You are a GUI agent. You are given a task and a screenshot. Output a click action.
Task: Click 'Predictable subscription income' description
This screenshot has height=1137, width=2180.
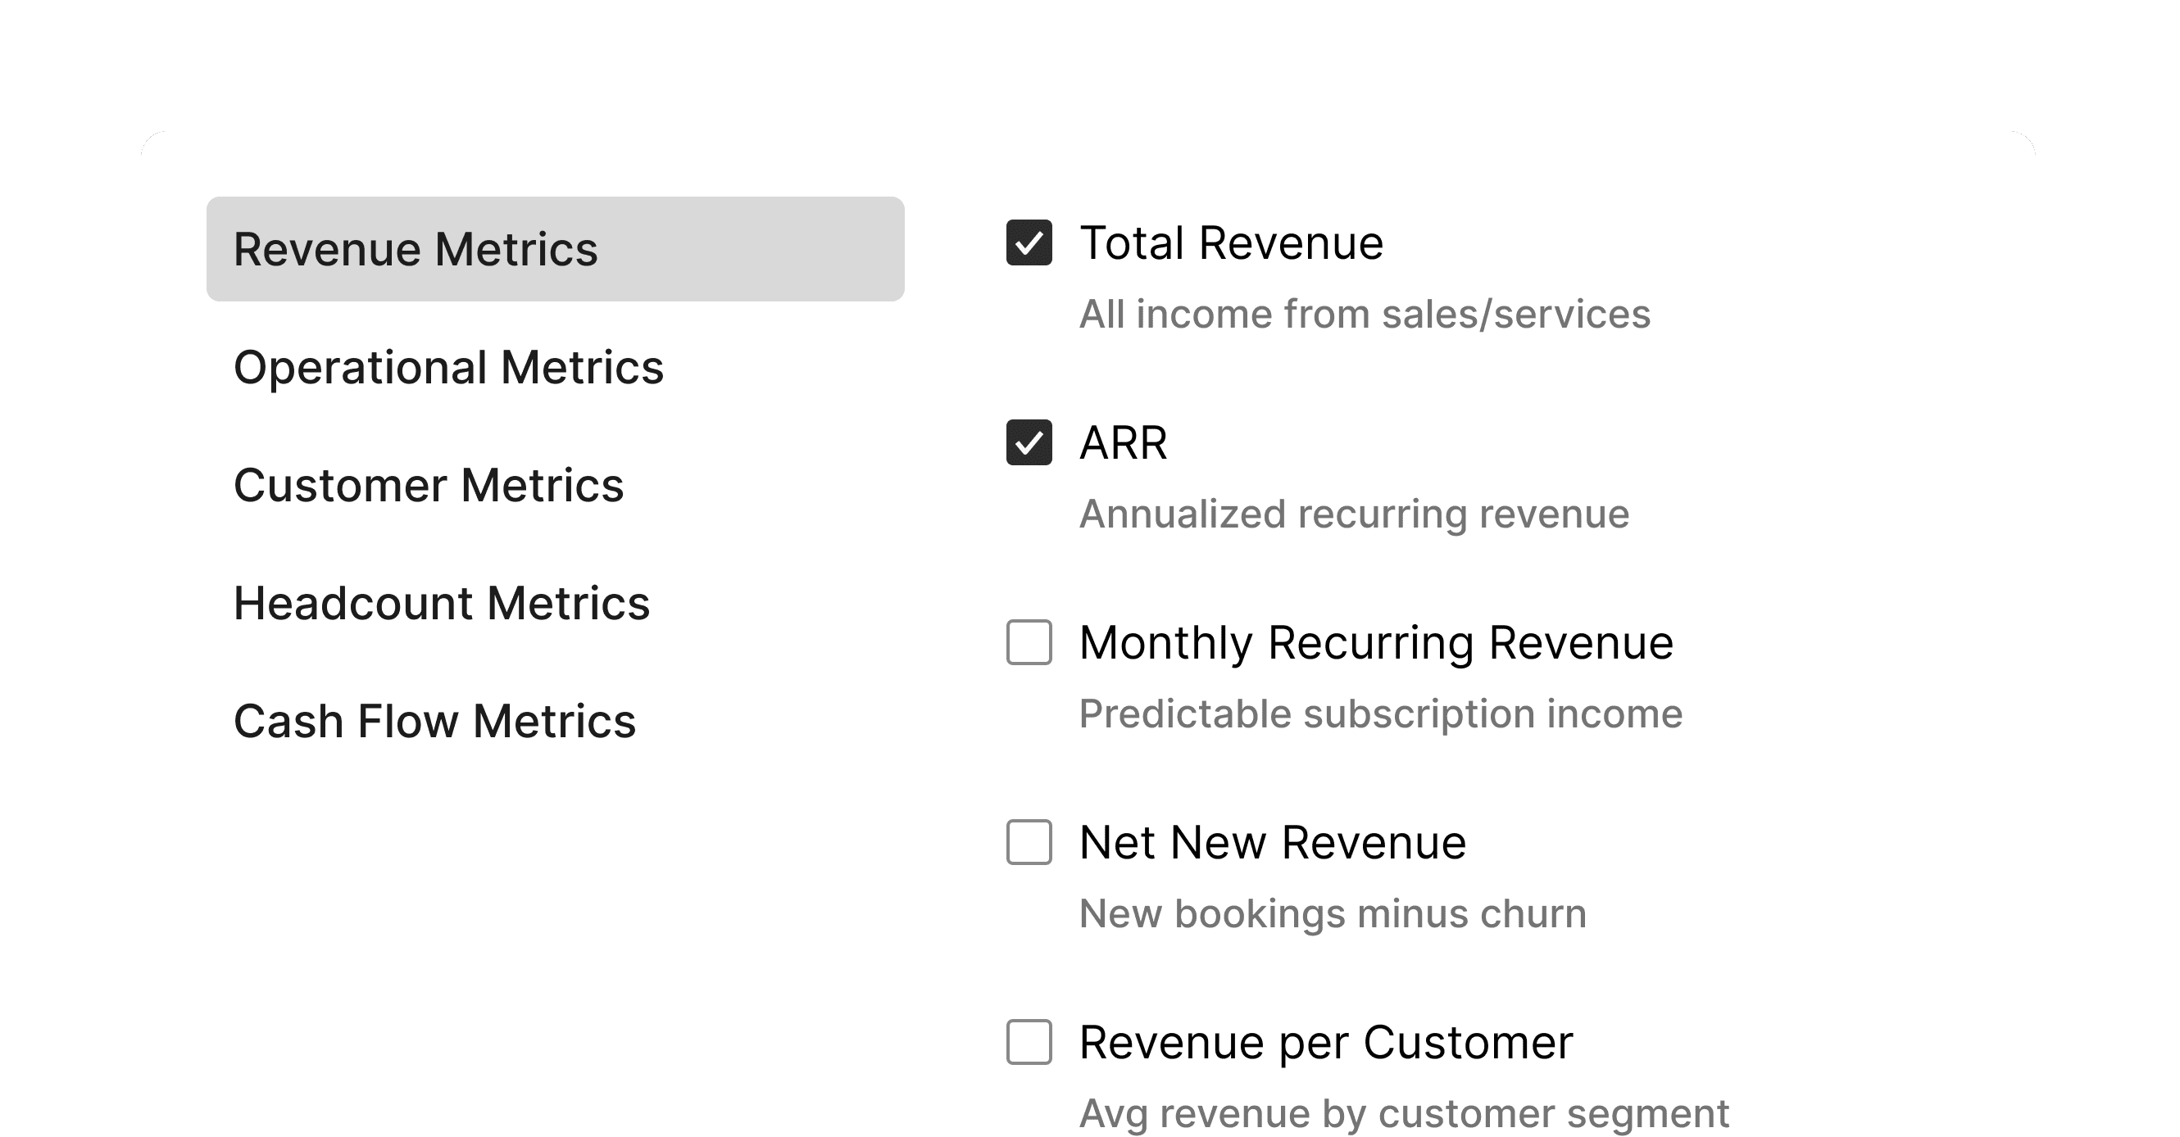(x=1380, y=714)
